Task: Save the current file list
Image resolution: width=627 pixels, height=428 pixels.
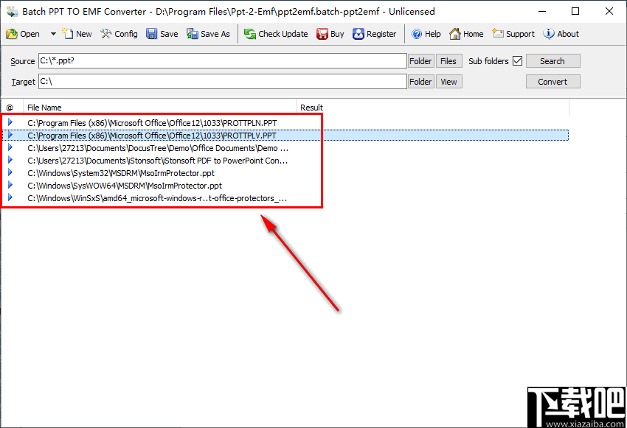Action: (x=162, y=33)
